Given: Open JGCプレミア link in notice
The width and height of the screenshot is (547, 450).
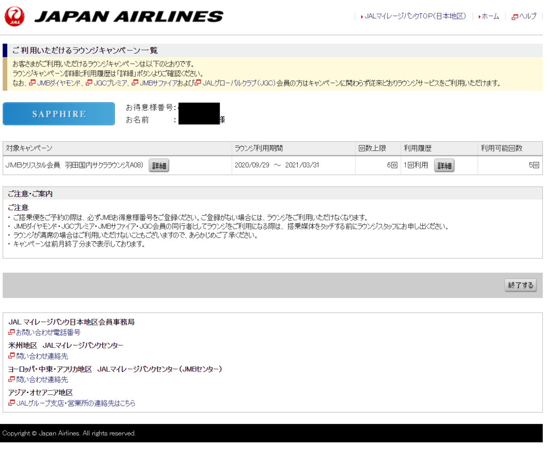Looking at the screenshot, I should tap(111, 83).
